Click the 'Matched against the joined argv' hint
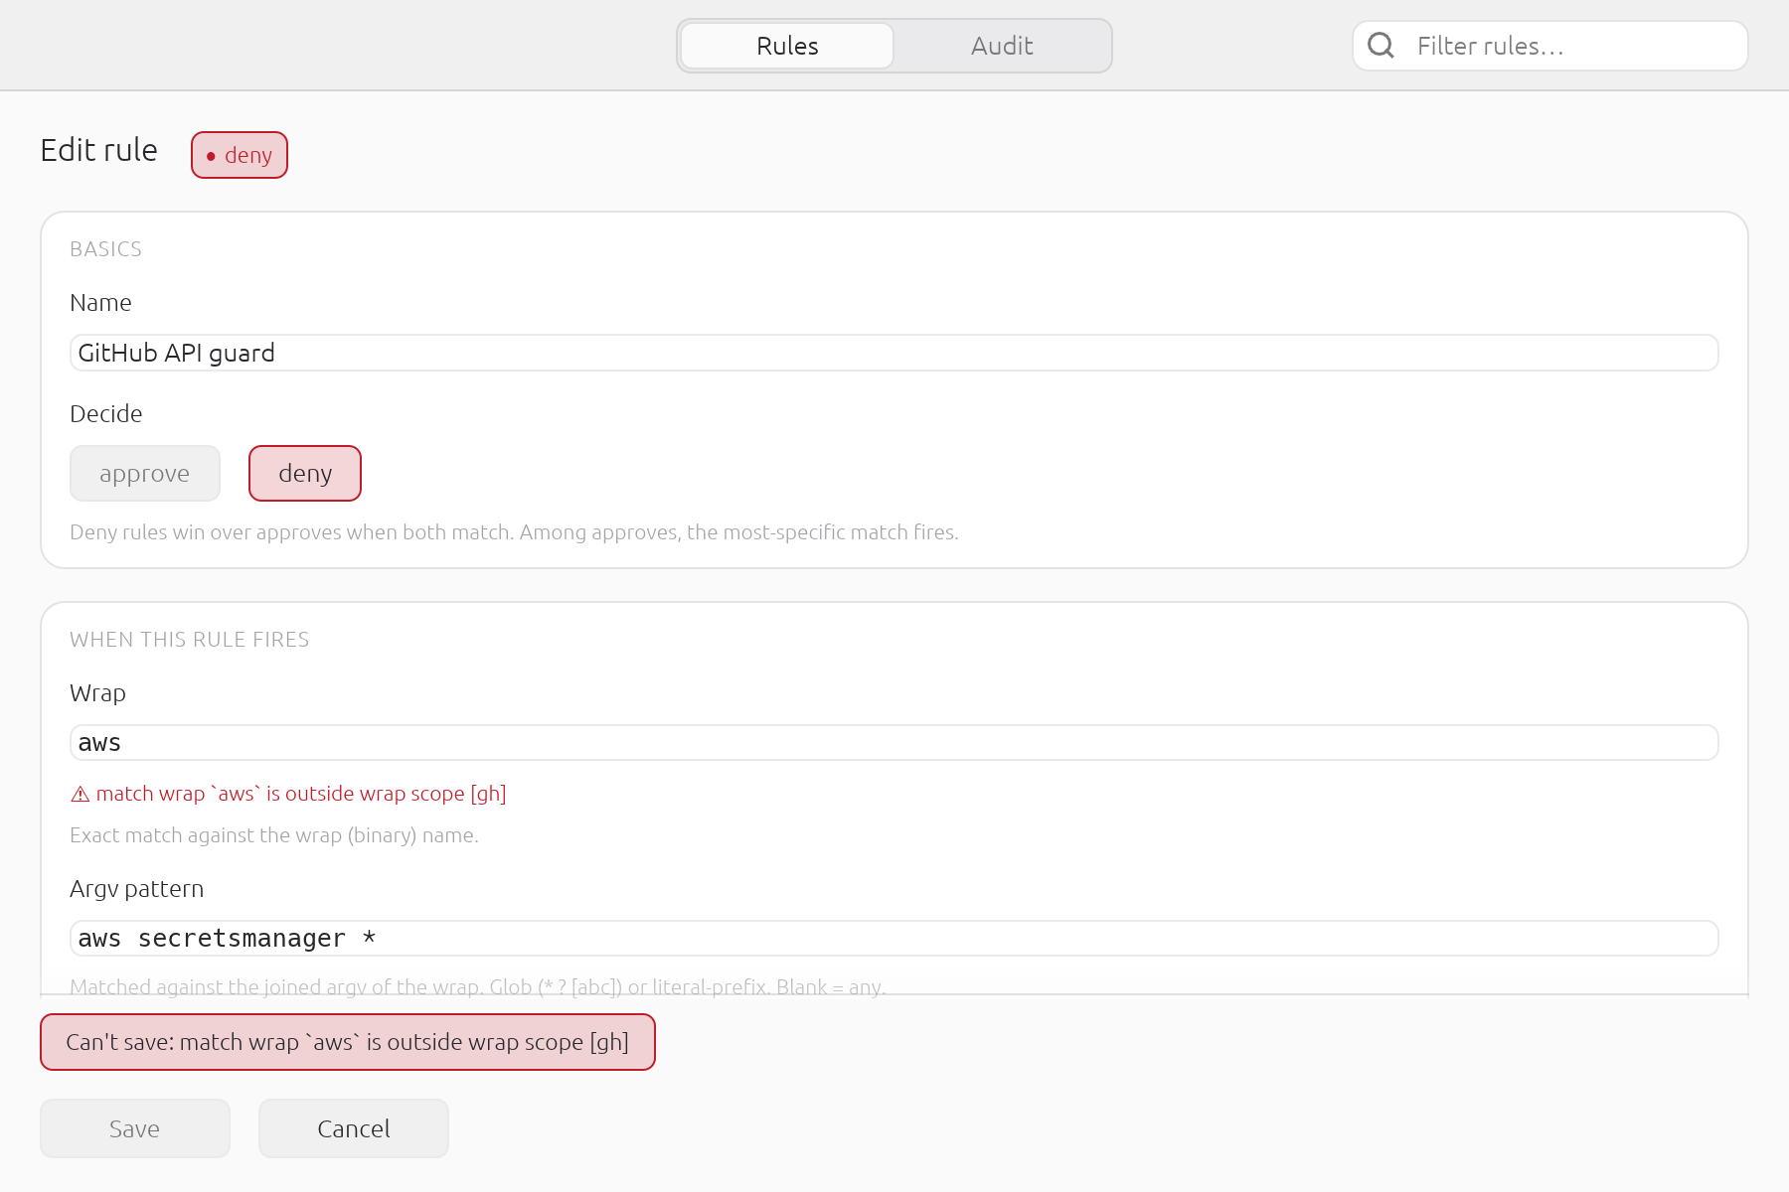 point(477,986)
